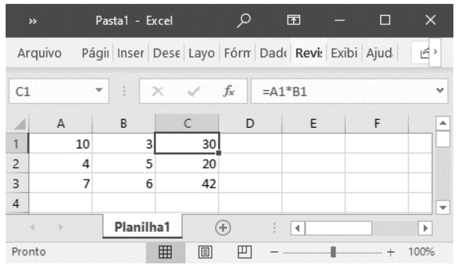The image size is (459, 269).
Task: Zoom in with plus icon
Action: [x=391, y=252]
